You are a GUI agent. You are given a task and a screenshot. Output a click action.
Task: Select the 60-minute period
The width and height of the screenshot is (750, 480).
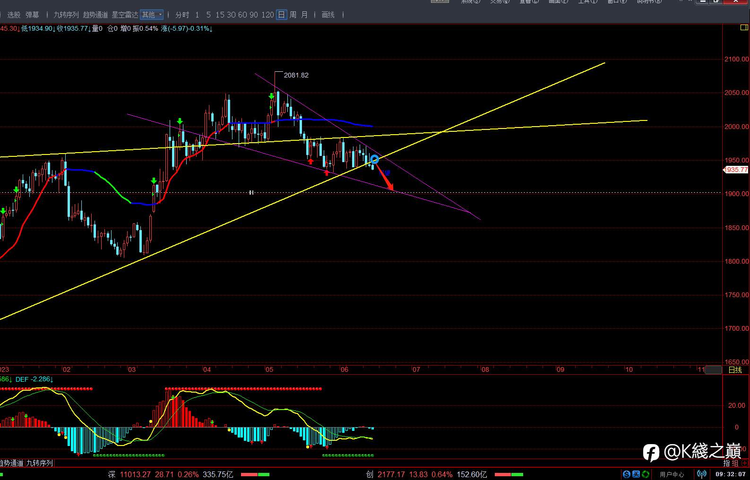coord(242,15)
